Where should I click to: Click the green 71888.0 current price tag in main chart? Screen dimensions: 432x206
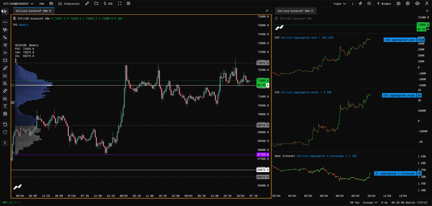[263, 81]
